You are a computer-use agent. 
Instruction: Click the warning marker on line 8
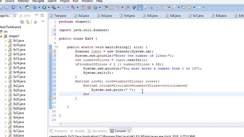point(50,51)
